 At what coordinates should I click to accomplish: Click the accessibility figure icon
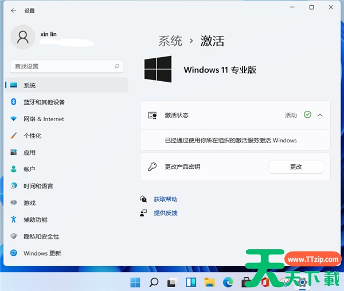coord(14,219)
